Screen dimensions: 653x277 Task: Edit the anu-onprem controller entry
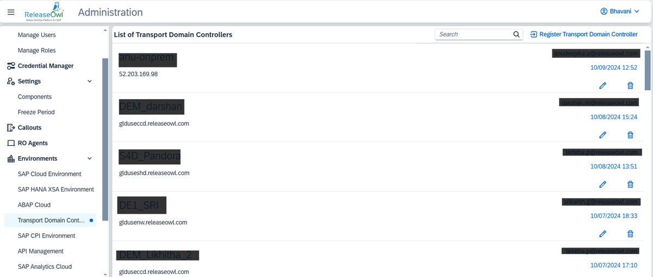(x=603, y=85)
